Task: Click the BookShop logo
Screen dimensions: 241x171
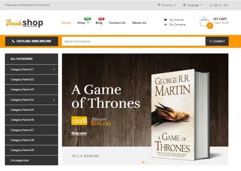Action: pos(24,23)
